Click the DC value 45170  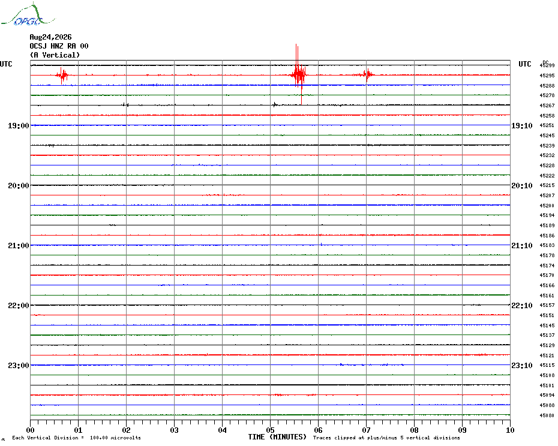547,275
